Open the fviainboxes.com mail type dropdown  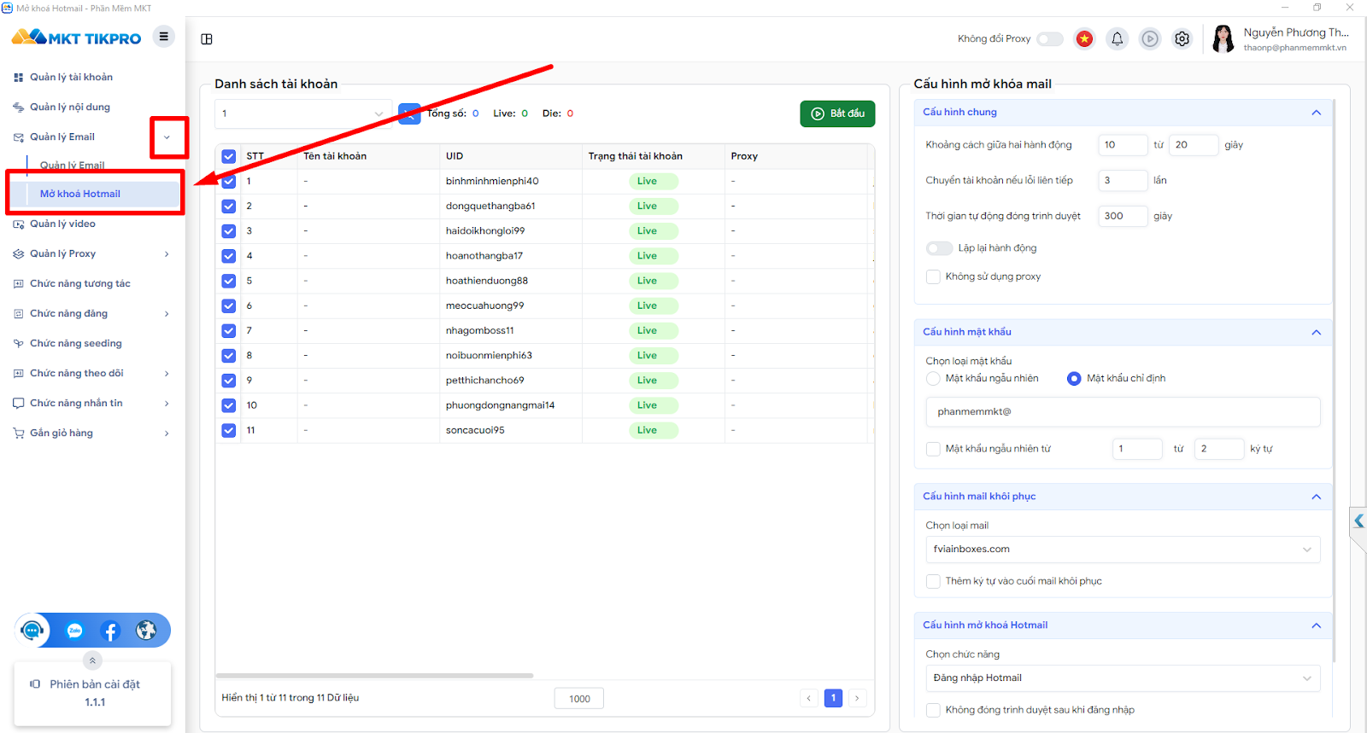1123,550
